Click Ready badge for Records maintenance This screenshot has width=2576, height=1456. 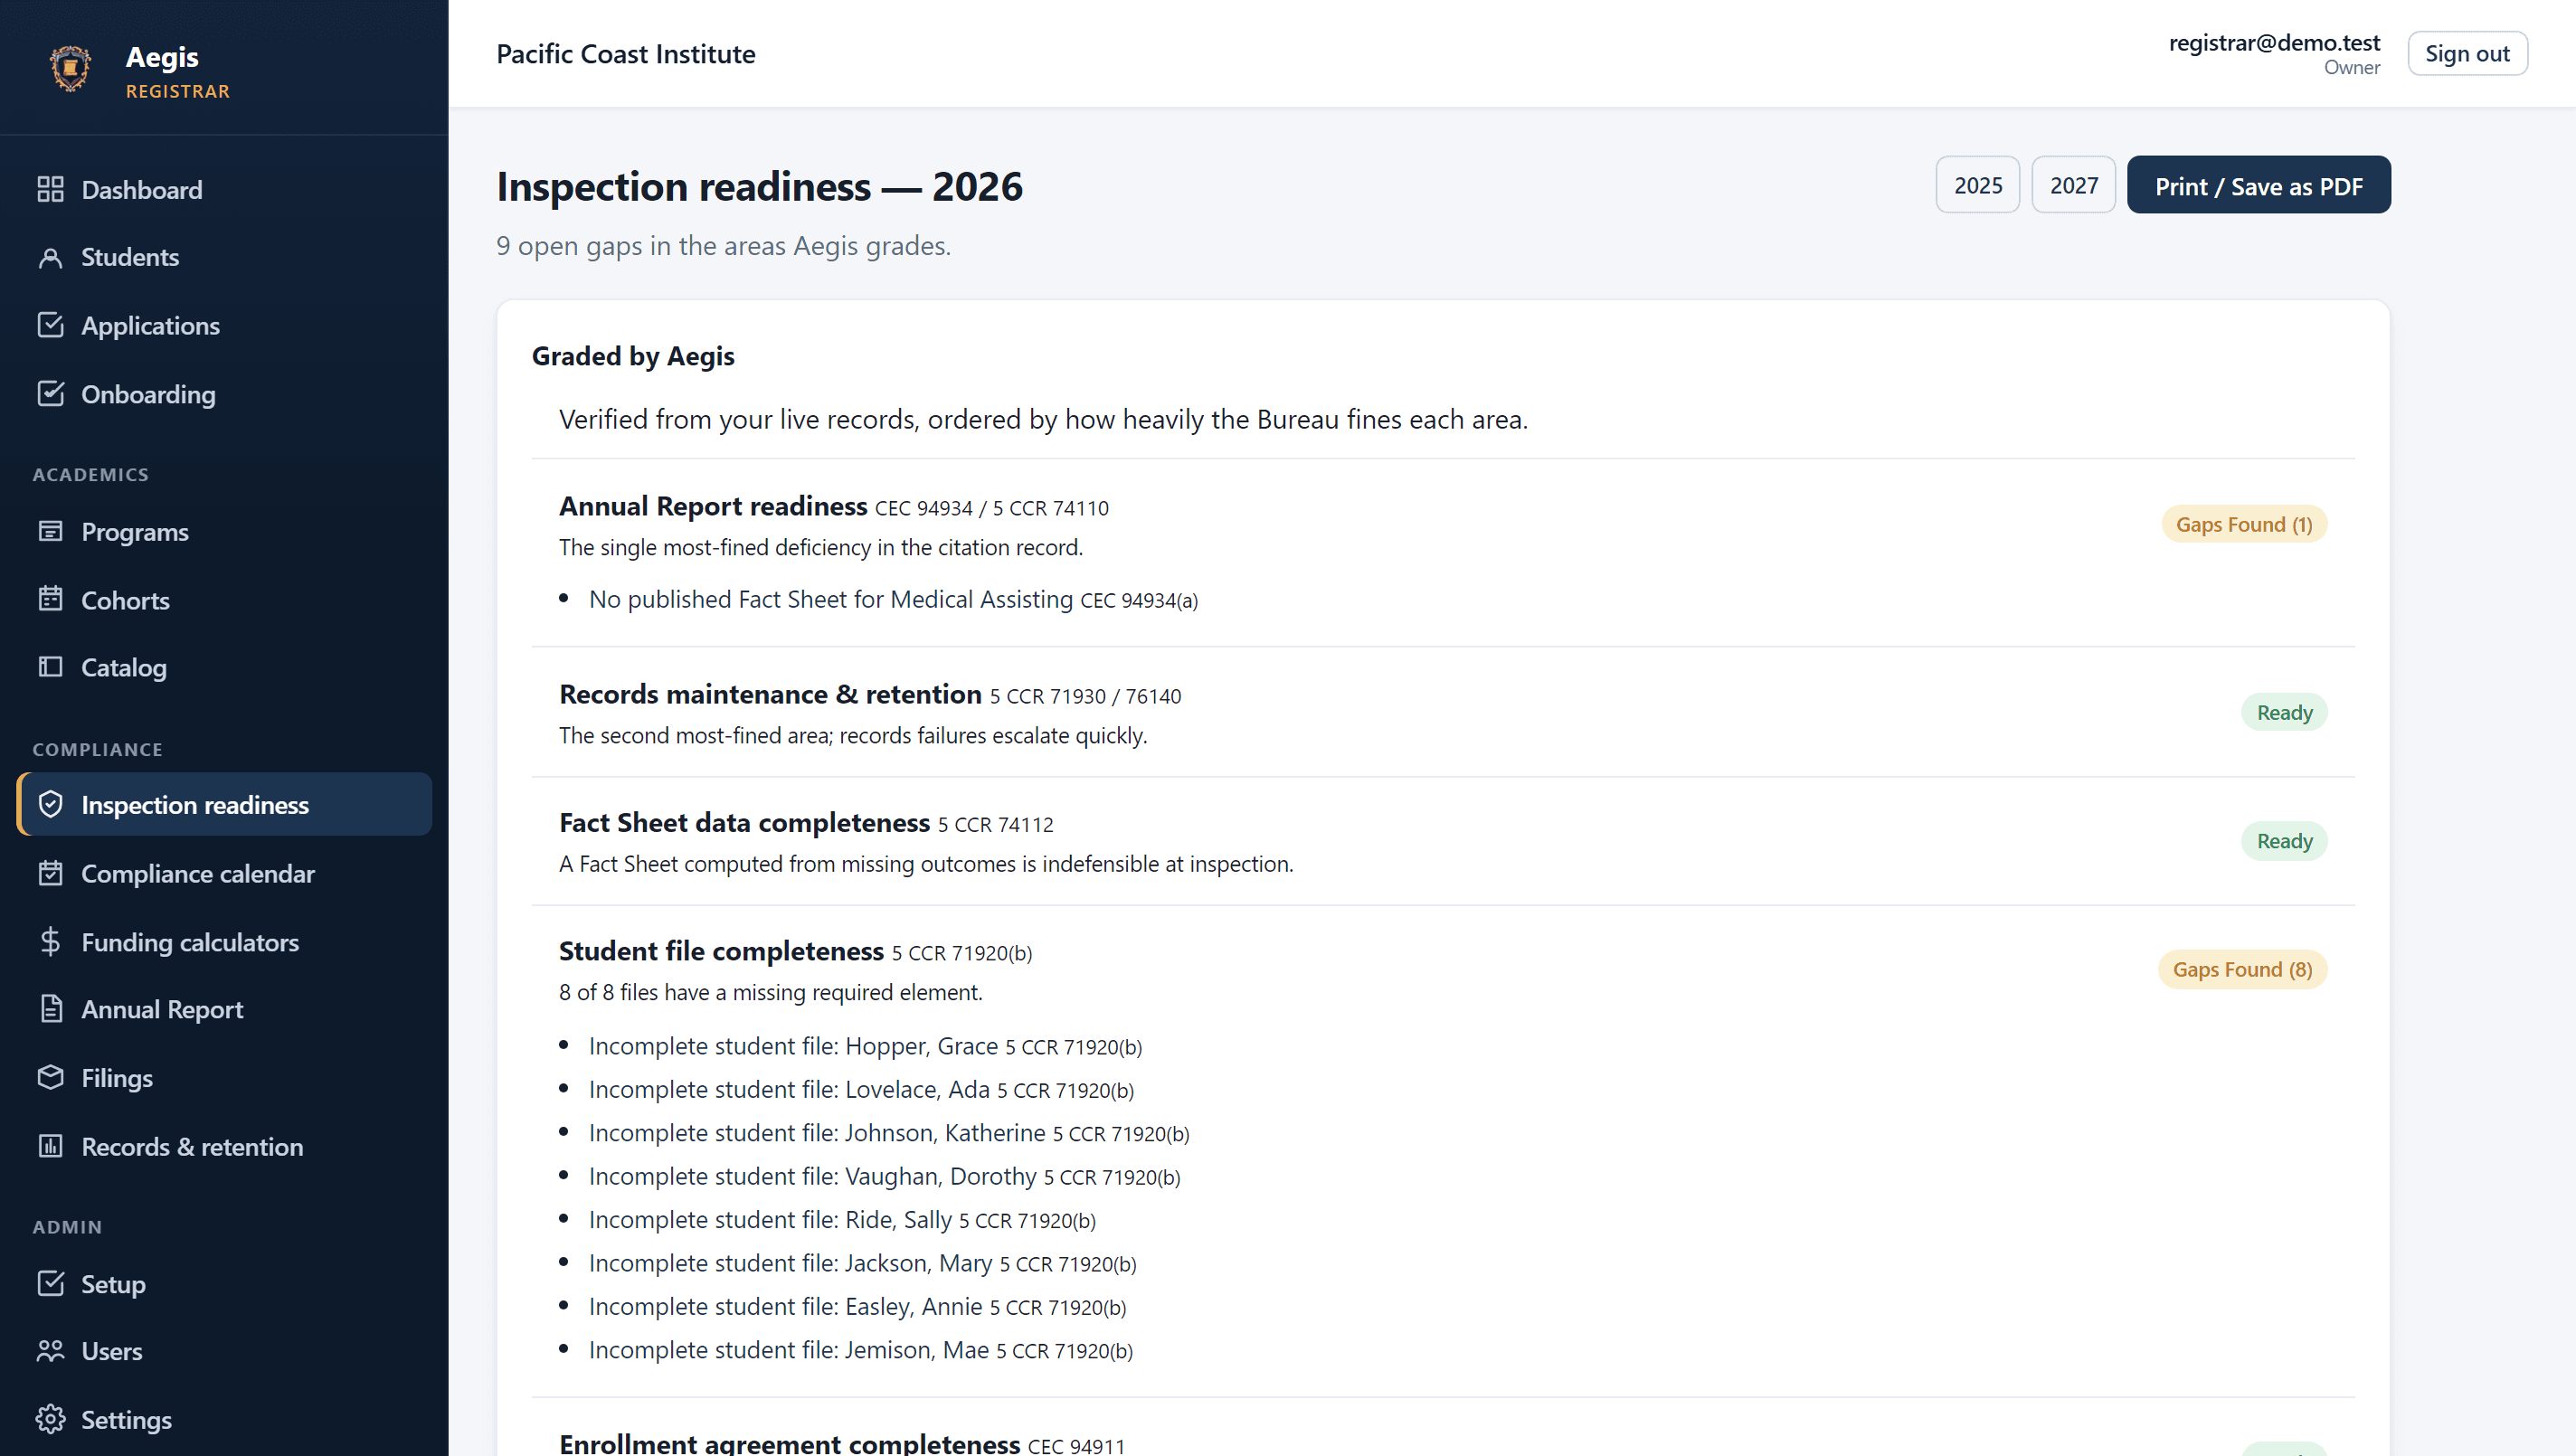coord(2284,712)
